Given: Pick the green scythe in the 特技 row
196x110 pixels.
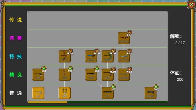Looking at the screenshot, I should point(107,56).
